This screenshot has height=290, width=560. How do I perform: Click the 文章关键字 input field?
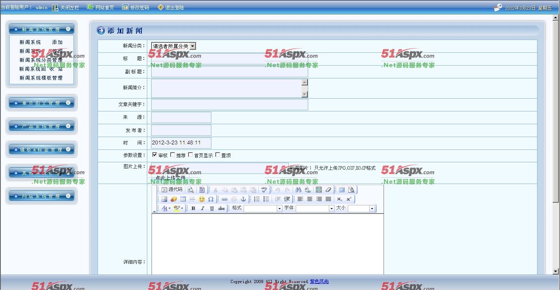(229, 104)
